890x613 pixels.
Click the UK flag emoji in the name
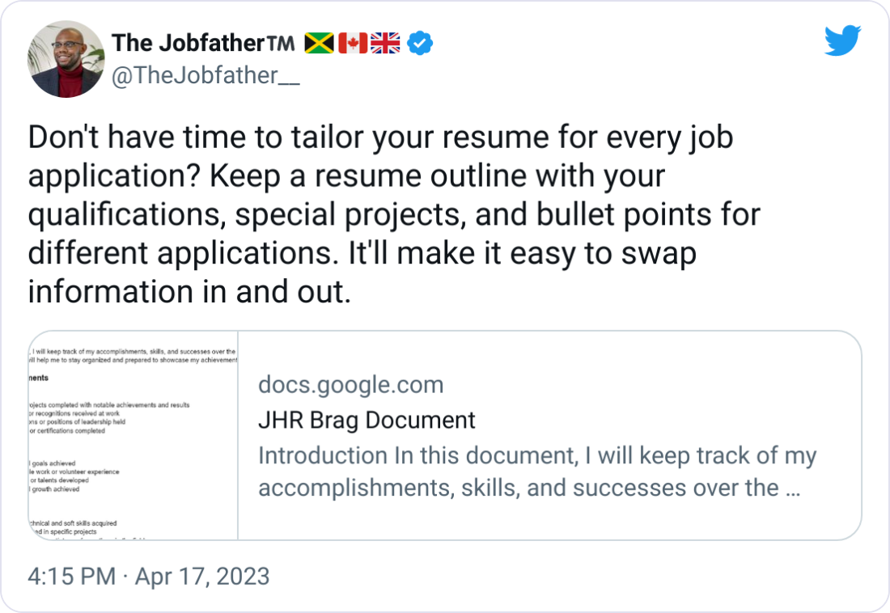(385, 42)
